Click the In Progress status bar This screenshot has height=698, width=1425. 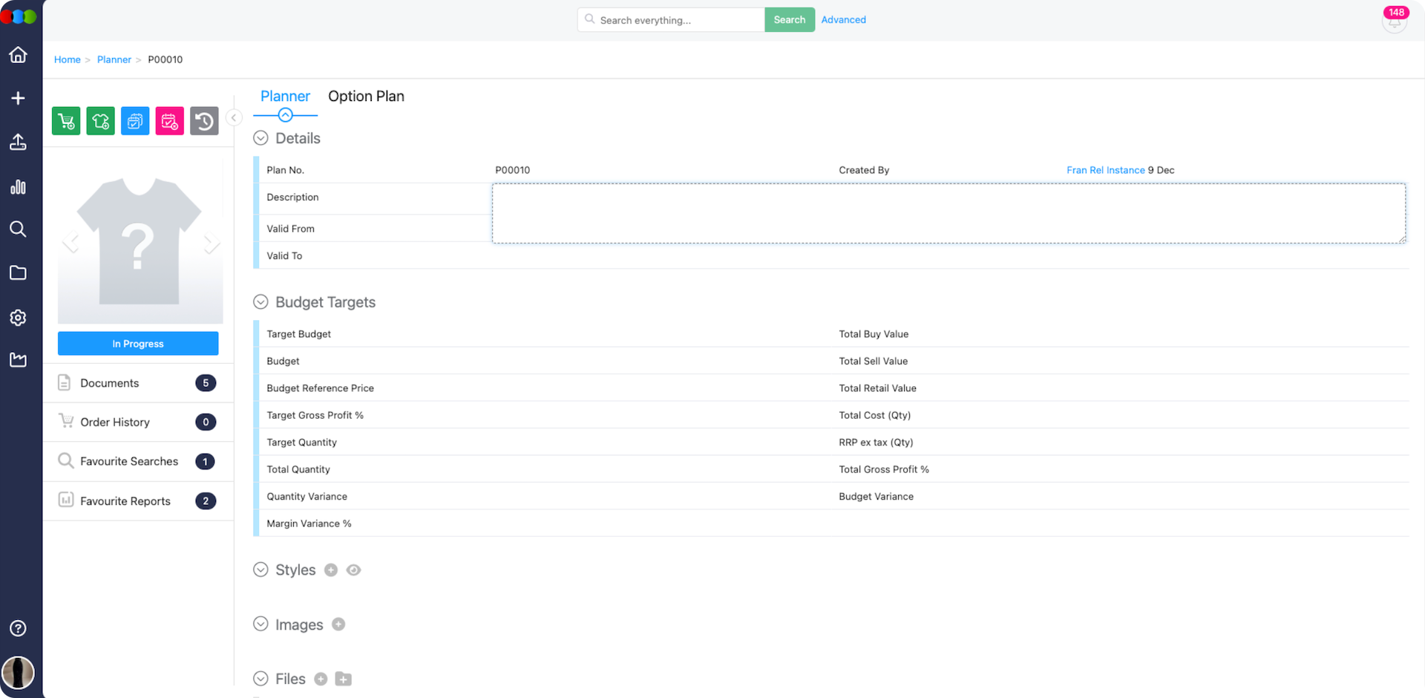point(138,344)
